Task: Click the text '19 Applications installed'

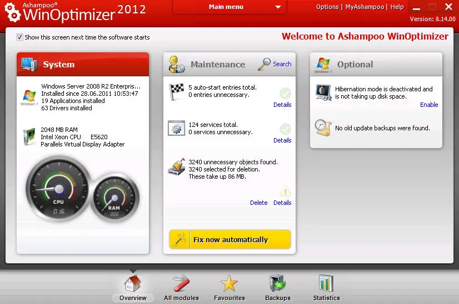Action: tap(73, 101)
